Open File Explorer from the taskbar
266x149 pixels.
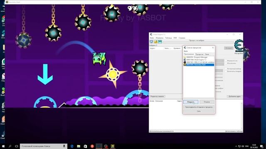tap(79, 146)
